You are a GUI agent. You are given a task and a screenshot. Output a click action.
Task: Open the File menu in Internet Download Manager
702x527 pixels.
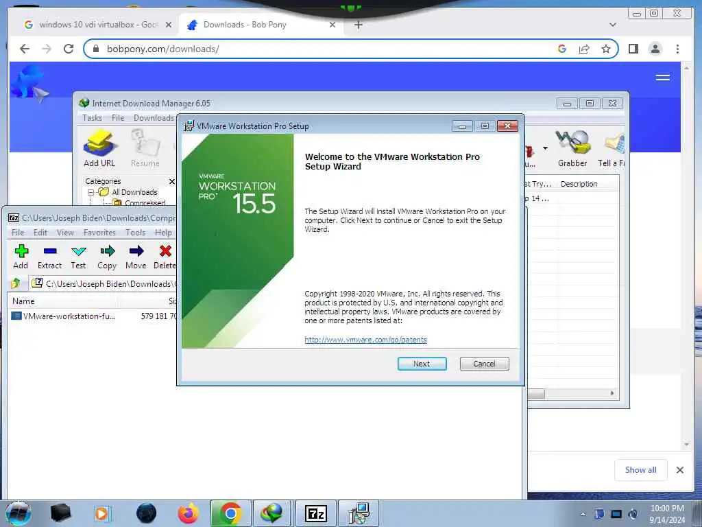coord(118,118)
